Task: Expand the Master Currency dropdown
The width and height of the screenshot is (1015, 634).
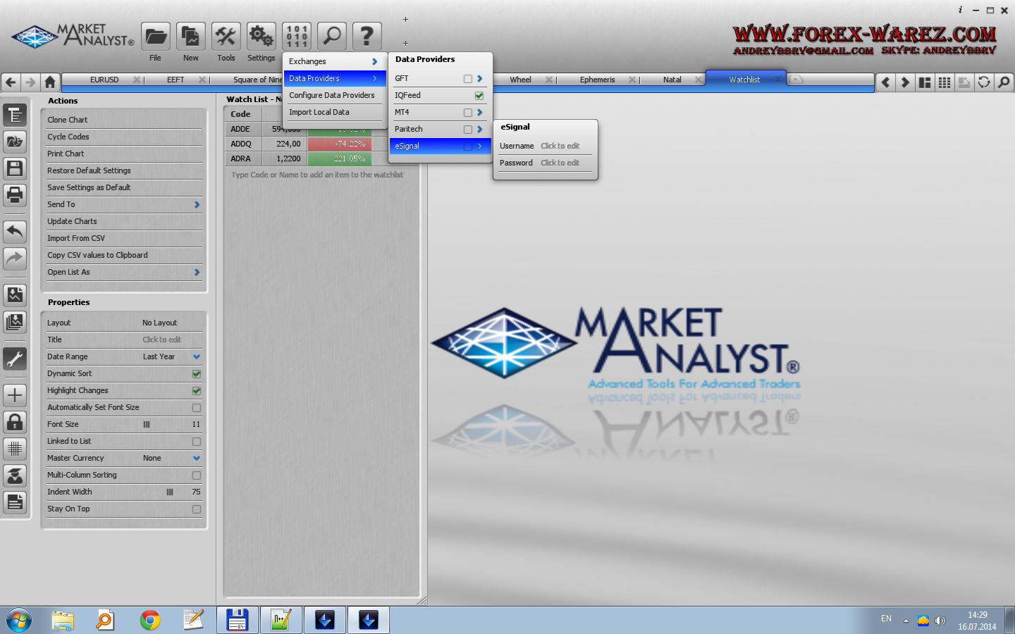Action: point(197,459)
